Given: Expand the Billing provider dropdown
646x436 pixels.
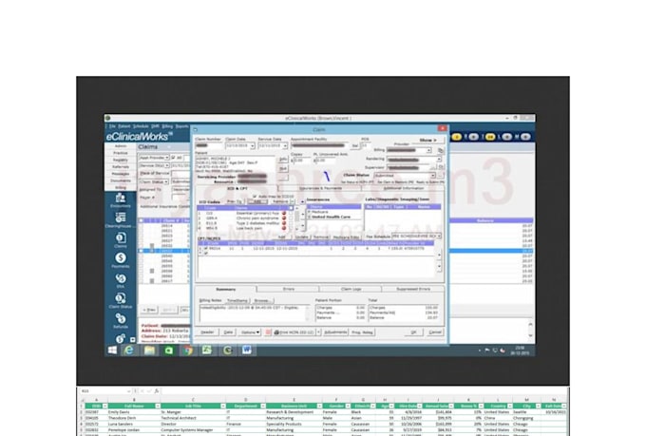Looking at the screenshot, I should tap(428, 150).
